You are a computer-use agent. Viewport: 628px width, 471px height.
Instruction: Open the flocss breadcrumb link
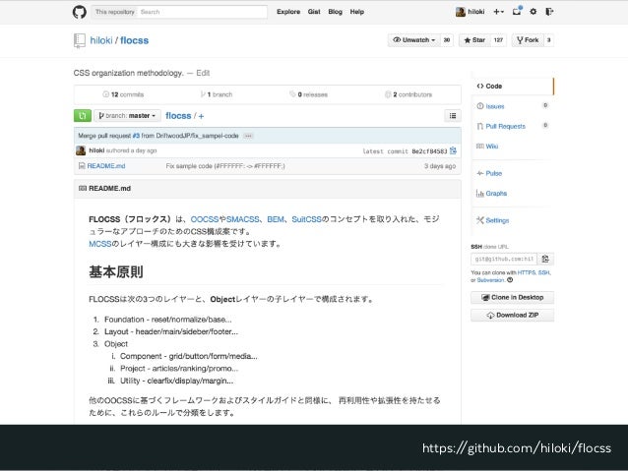pyautogui.click(x=178, y=116)
